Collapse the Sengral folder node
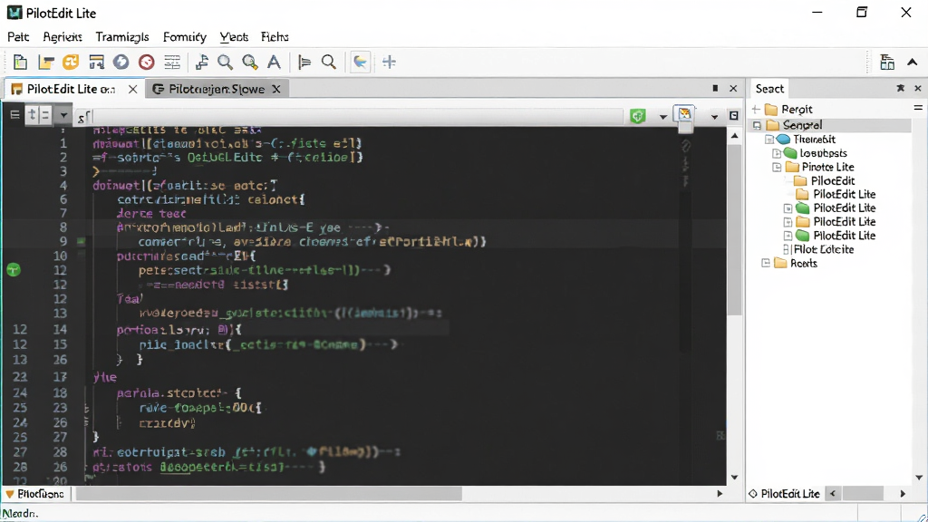This screenshot has height=522, width=928. 757,125
